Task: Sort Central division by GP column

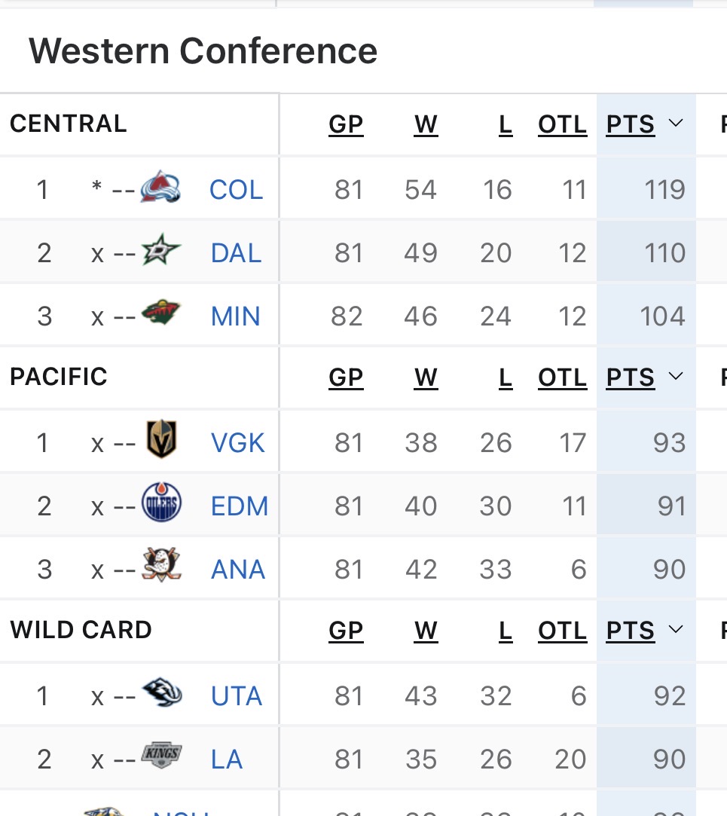Action: coord(346,124)
